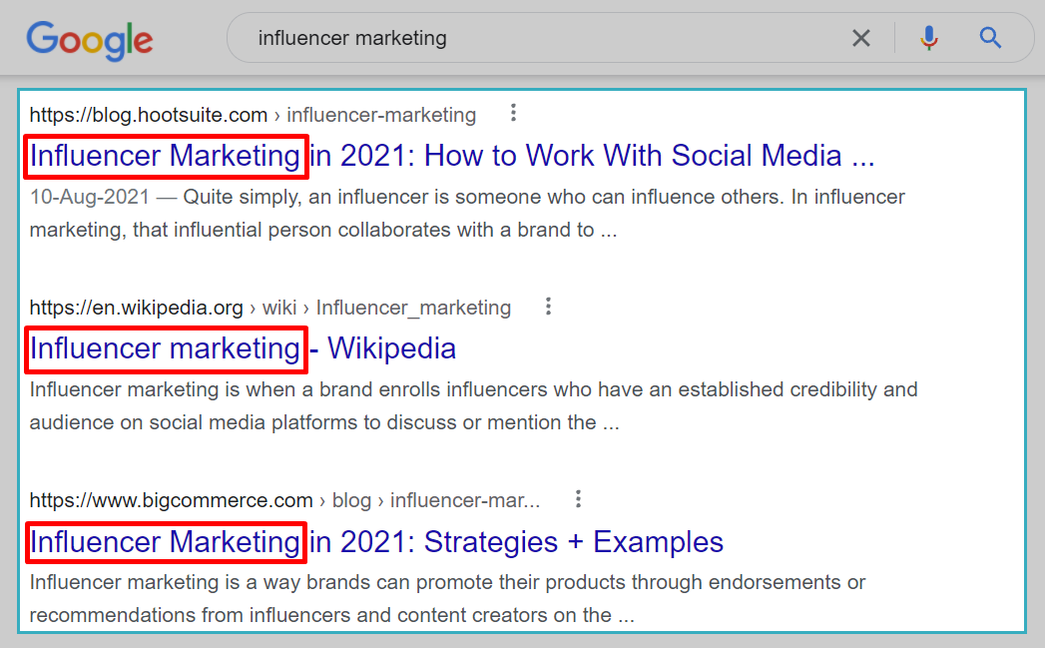The width and height of the screenshot is (1045, 648).
Task: Click the magnifying glass search icon
Action: 990,37
